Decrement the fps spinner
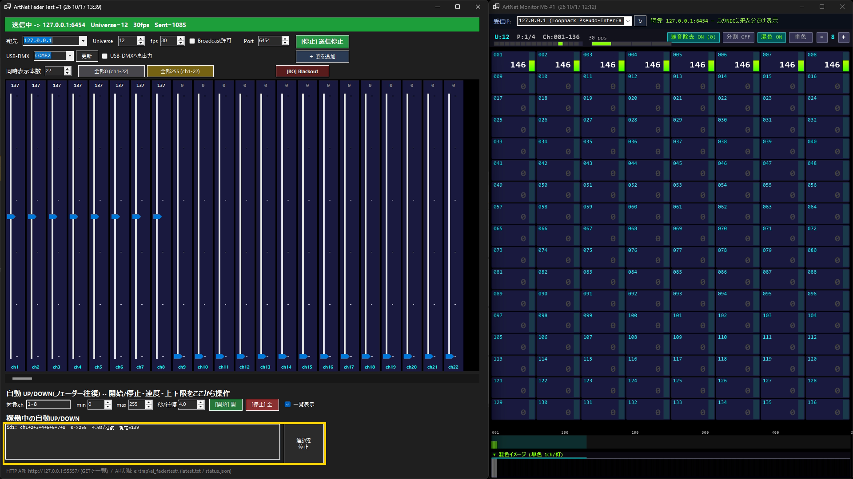Image resolution: width=853 pixels, height=479 pixels. [180, 43]
